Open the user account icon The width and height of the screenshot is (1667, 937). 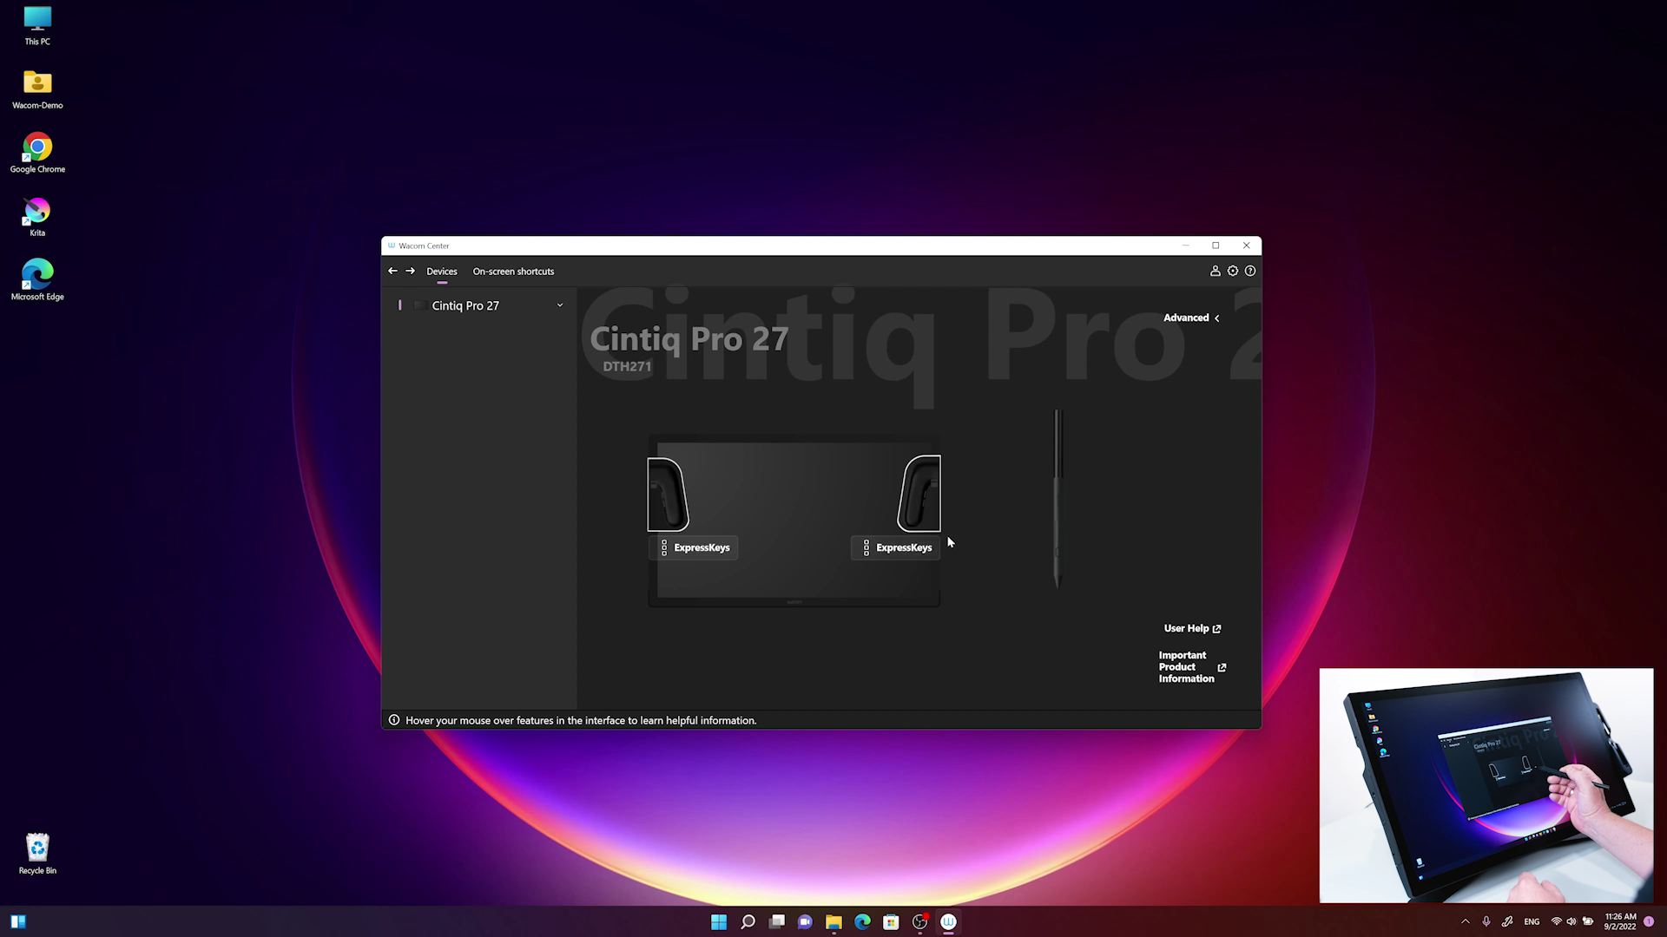click(x=1215, y=271)
